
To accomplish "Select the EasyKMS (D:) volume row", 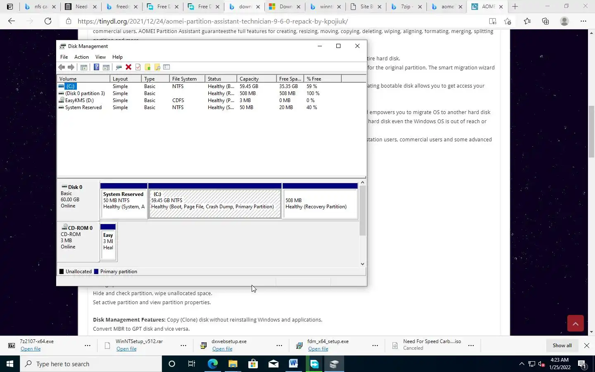I will click(x=212, y=100).
